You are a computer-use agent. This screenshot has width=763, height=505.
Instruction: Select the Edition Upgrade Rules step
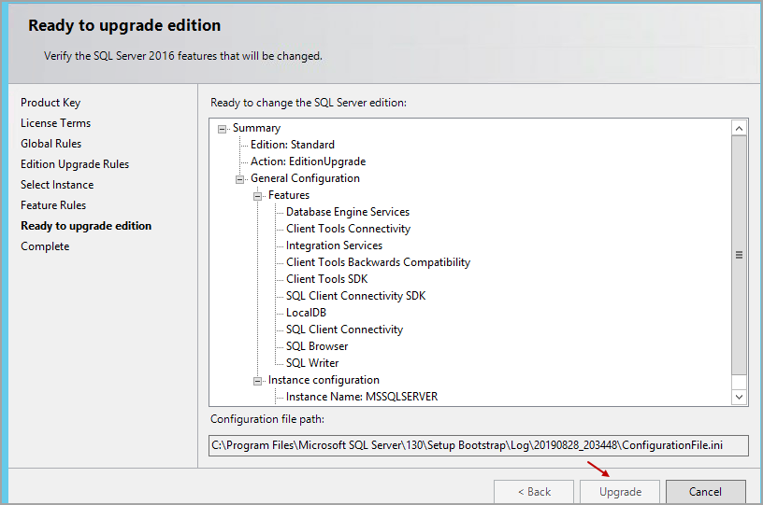tap(75, 164)
